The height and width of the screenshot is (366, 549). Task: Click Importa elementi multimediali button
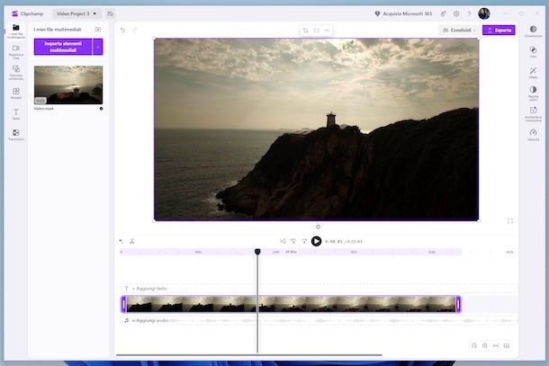pyautogui.click(x=63, y=47)
